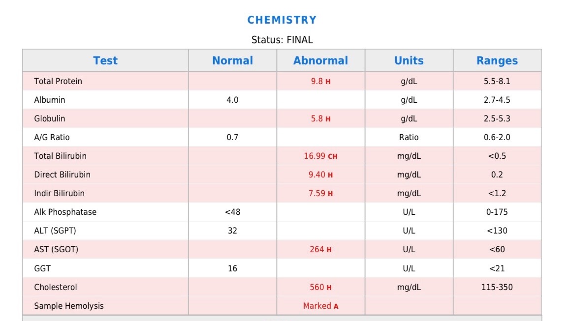Click the Test column header
The image size is (569, 321).
click(x=105, y=60)
